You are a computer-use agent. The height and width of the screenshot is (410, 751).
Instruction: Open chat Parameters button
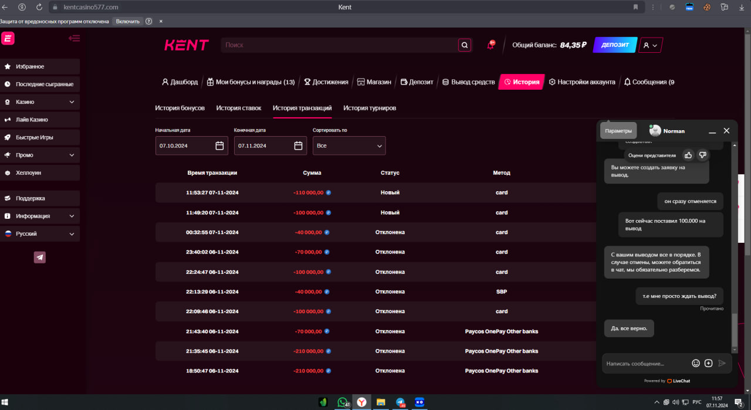[618, 131]
